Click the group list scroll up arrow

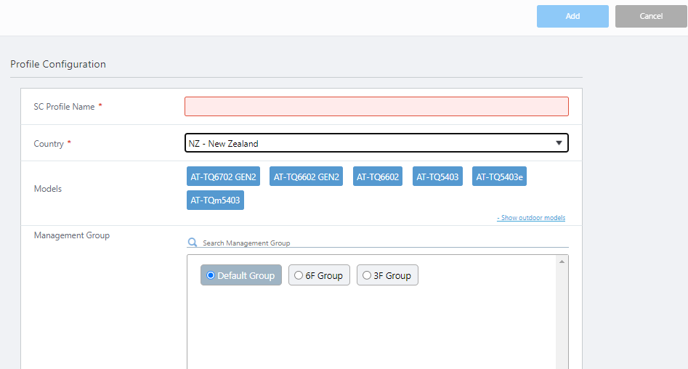562,261
